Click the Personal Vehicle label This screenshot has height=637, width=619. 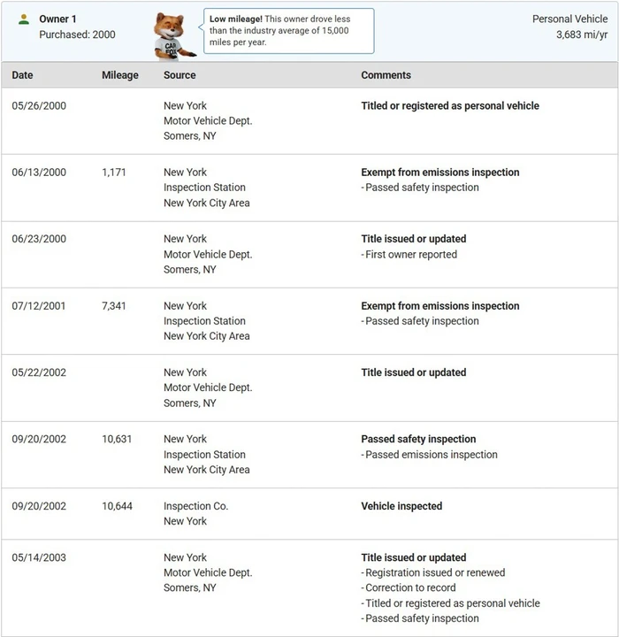569,19
